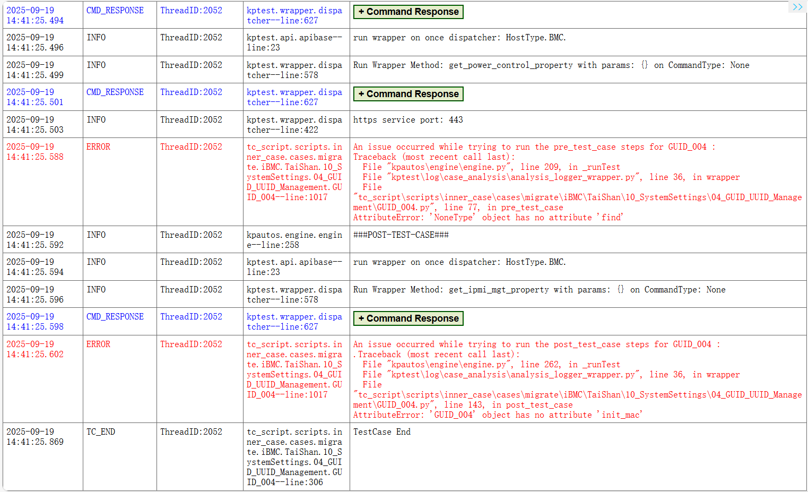Click the 'NoneType' AttributeError traceback line
The width and height of the screenshot is (808, 492).
(x=488, y=218)
